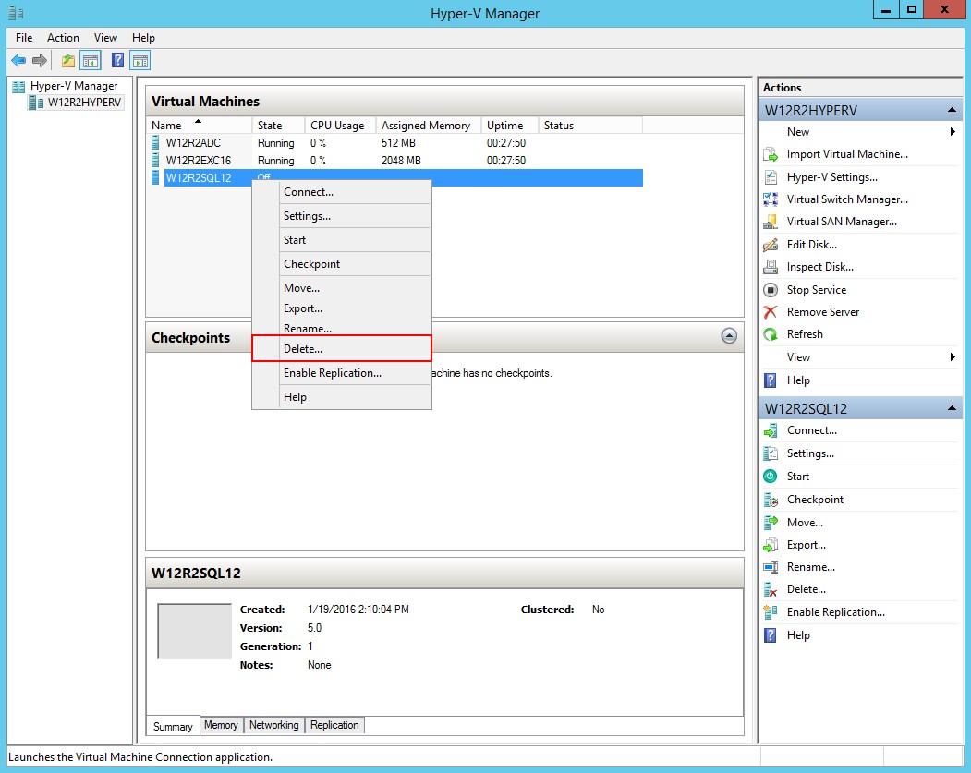The image size is (971, 773).
Task: Click the red X Remove Server icon
Action: [771, 312]
